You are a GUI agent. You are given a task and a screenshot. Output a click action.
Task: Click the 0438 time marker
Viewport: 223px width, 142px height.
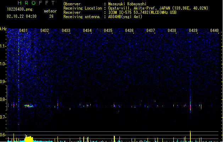point(172,30)
